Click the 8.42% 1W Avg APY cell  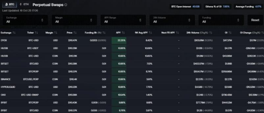[x=149, y=40]
